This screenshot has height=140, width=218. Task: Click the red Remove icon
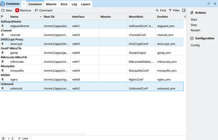pos(17,10)
